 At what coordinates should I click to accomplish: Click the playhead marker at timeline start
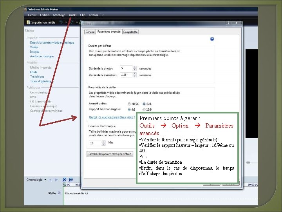tap(64, 185)
